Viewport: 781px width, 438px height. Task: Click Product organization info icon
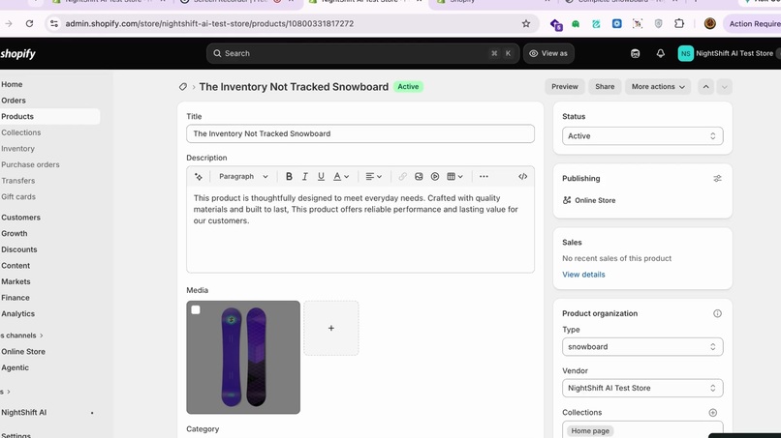717,313
